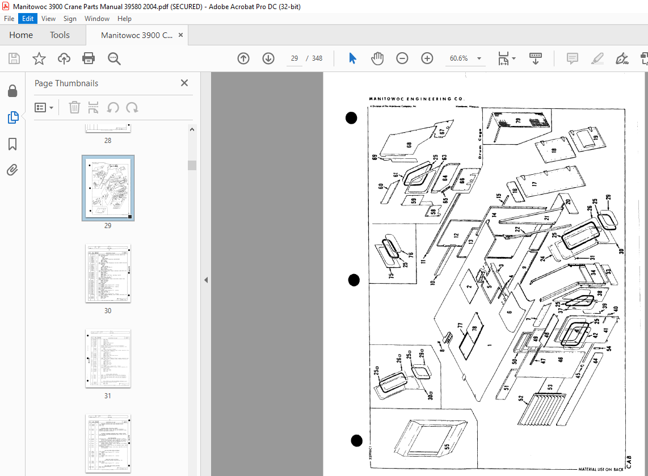Select page 31 thumbnail
The height and width of the screenshot is (476, 648).
(108, 359)
